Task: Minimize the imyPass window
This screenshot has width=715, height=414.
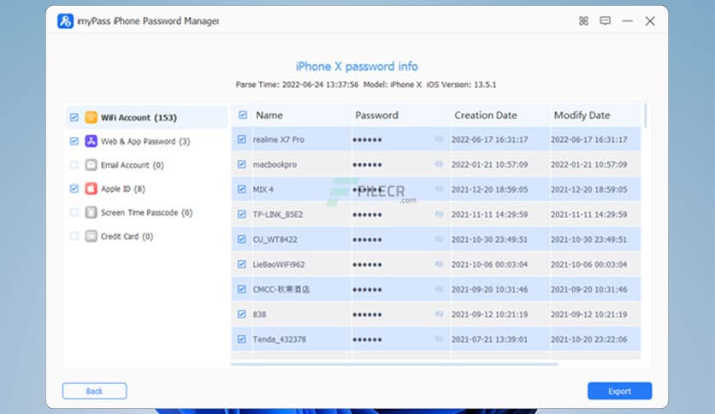Action: 628,21
